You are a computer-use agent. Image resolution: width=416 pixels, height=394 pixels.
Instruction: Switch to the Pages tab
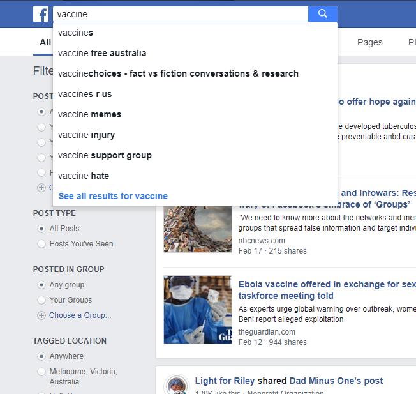tap(369, 42)
